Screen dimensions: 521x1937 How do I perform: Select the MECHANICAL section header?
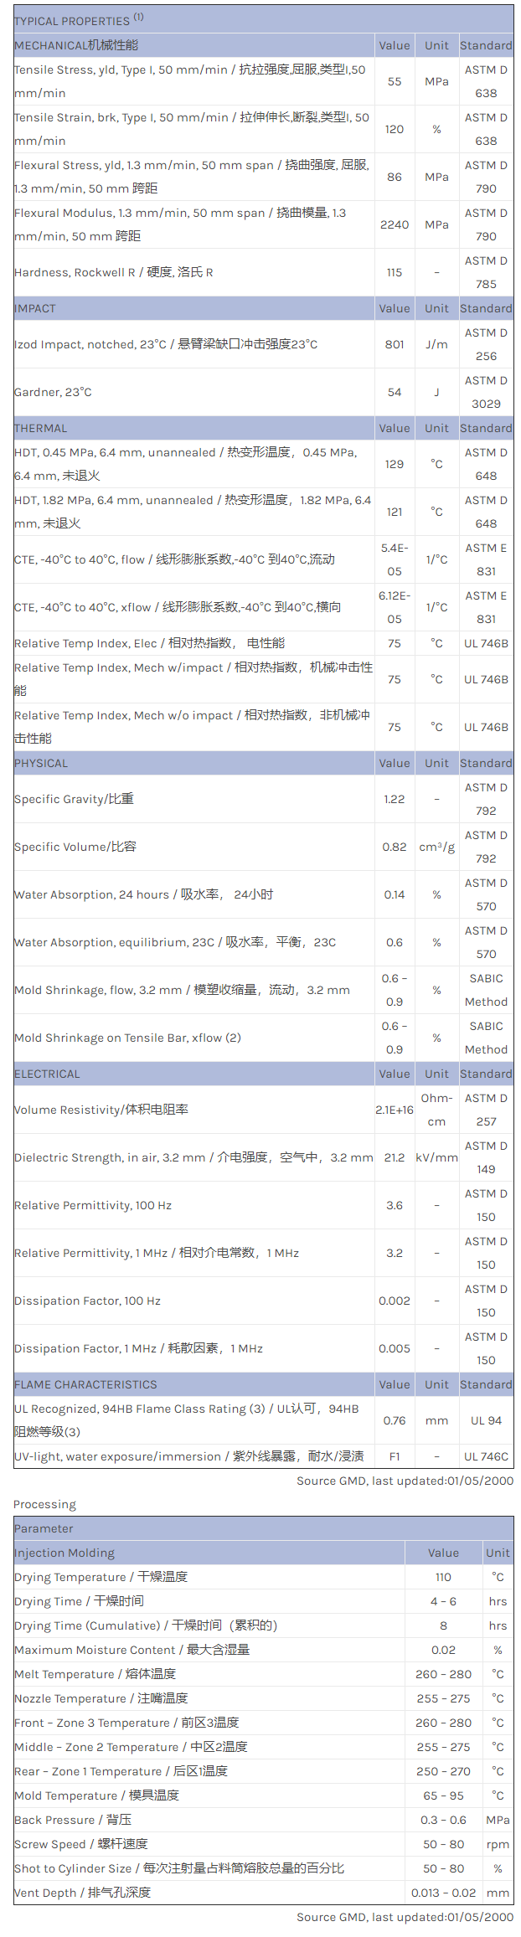(76, 45)
